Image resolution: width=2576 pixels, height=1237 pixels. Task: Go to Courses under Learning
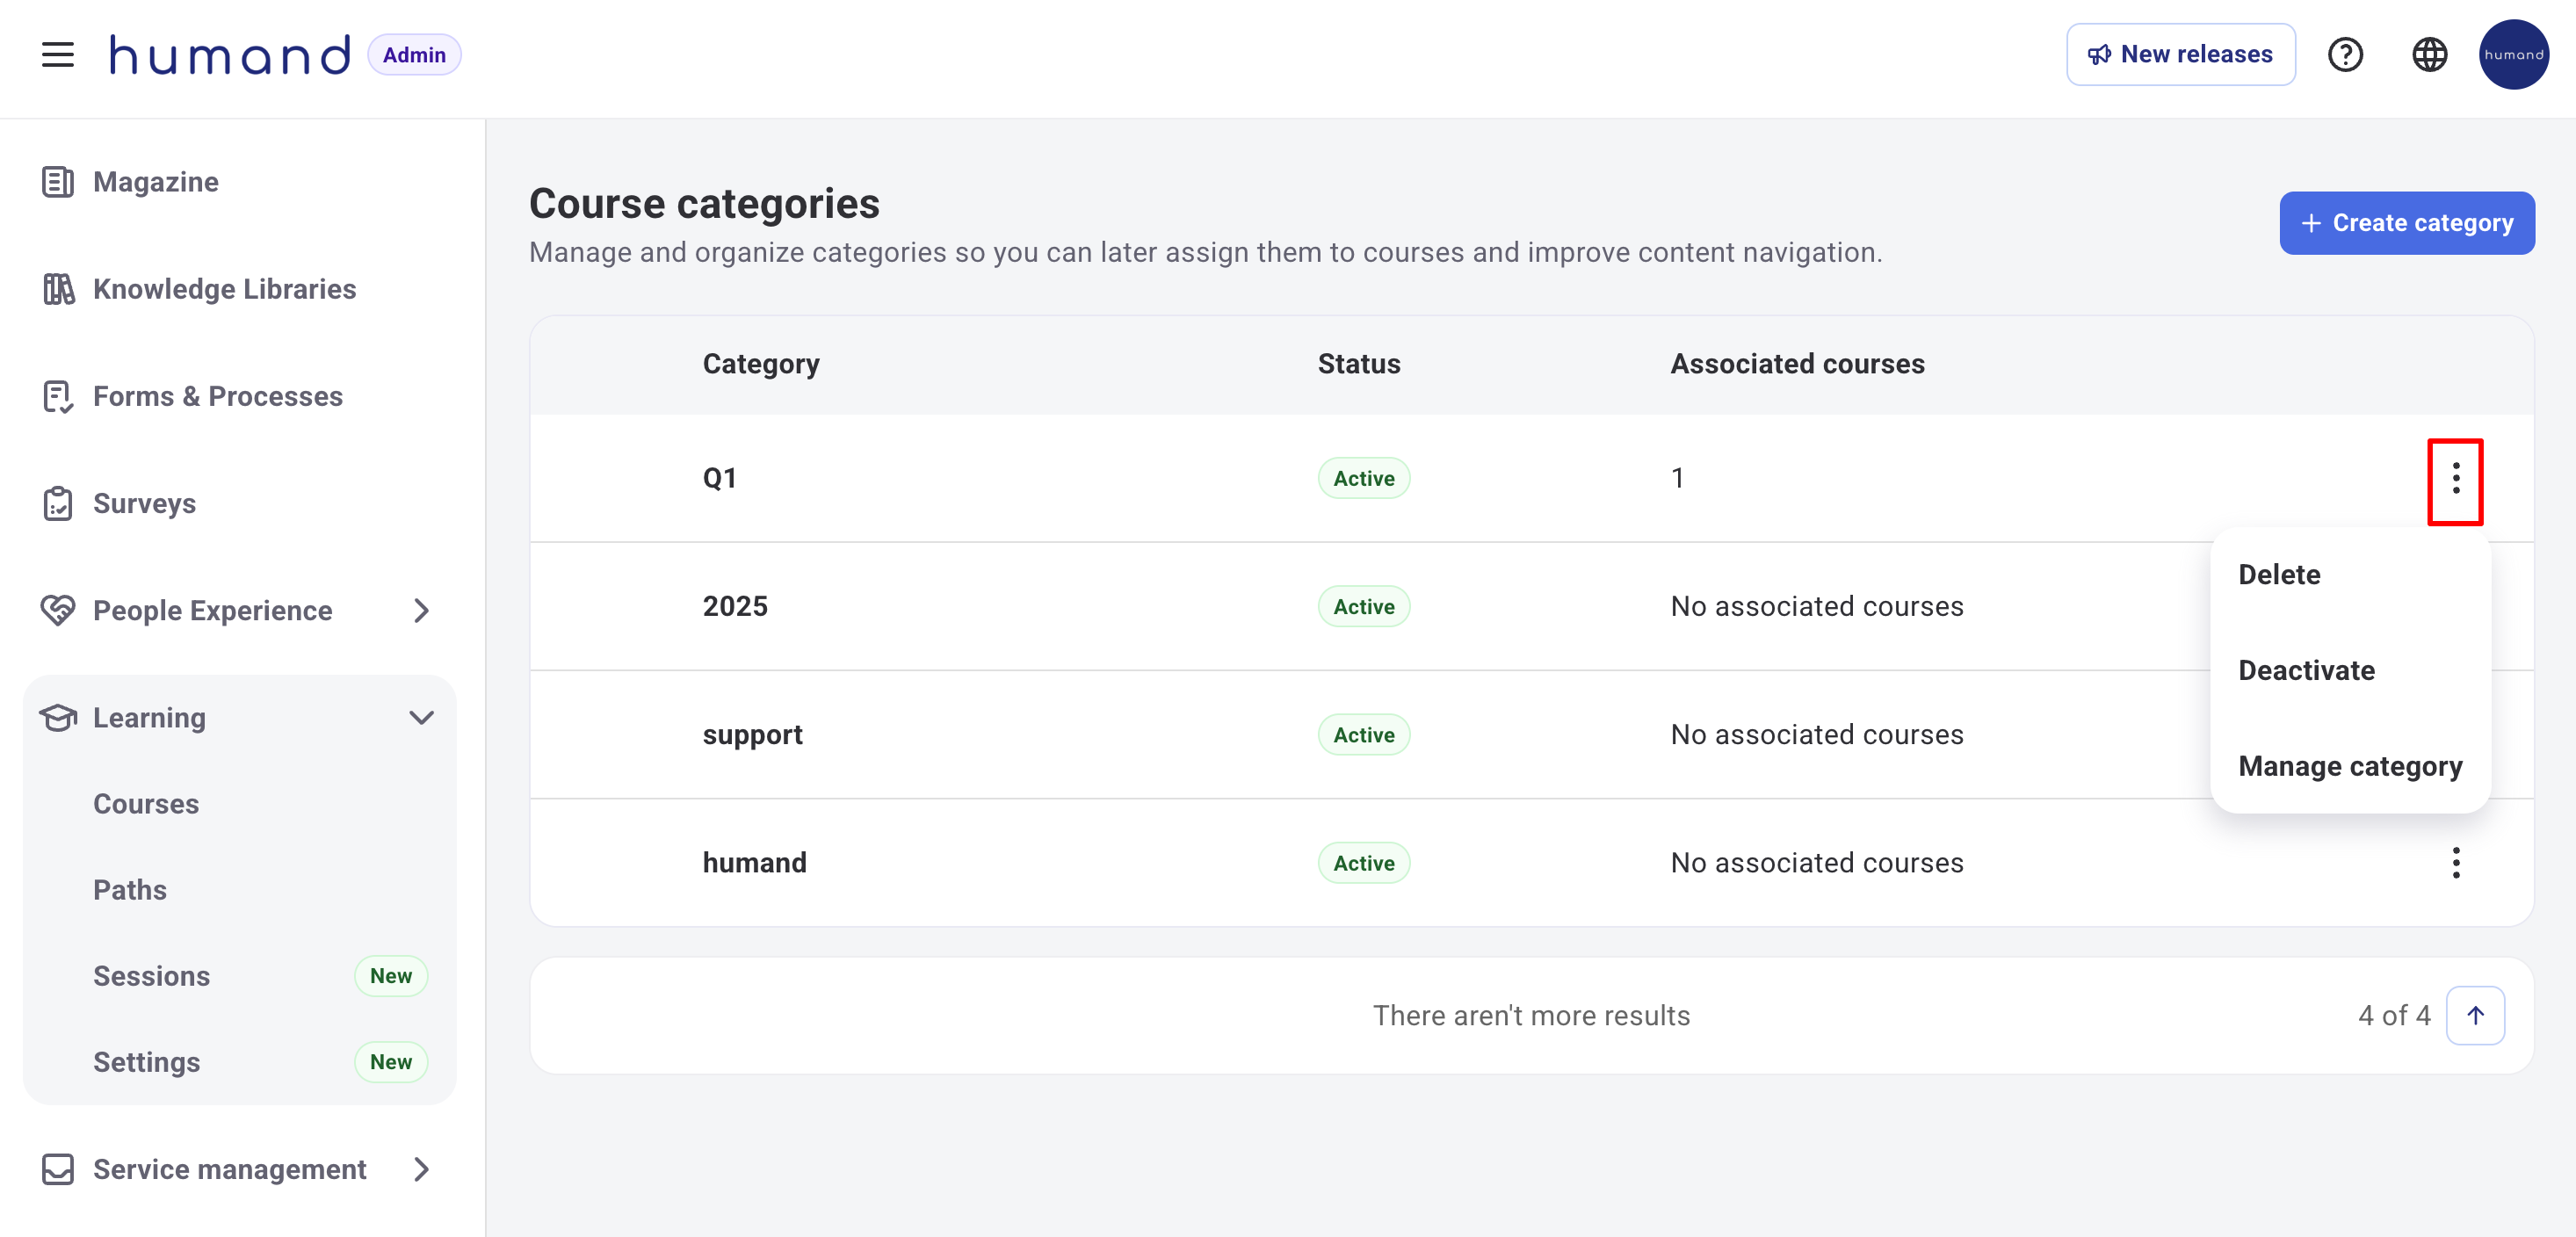tap(146, 804)
